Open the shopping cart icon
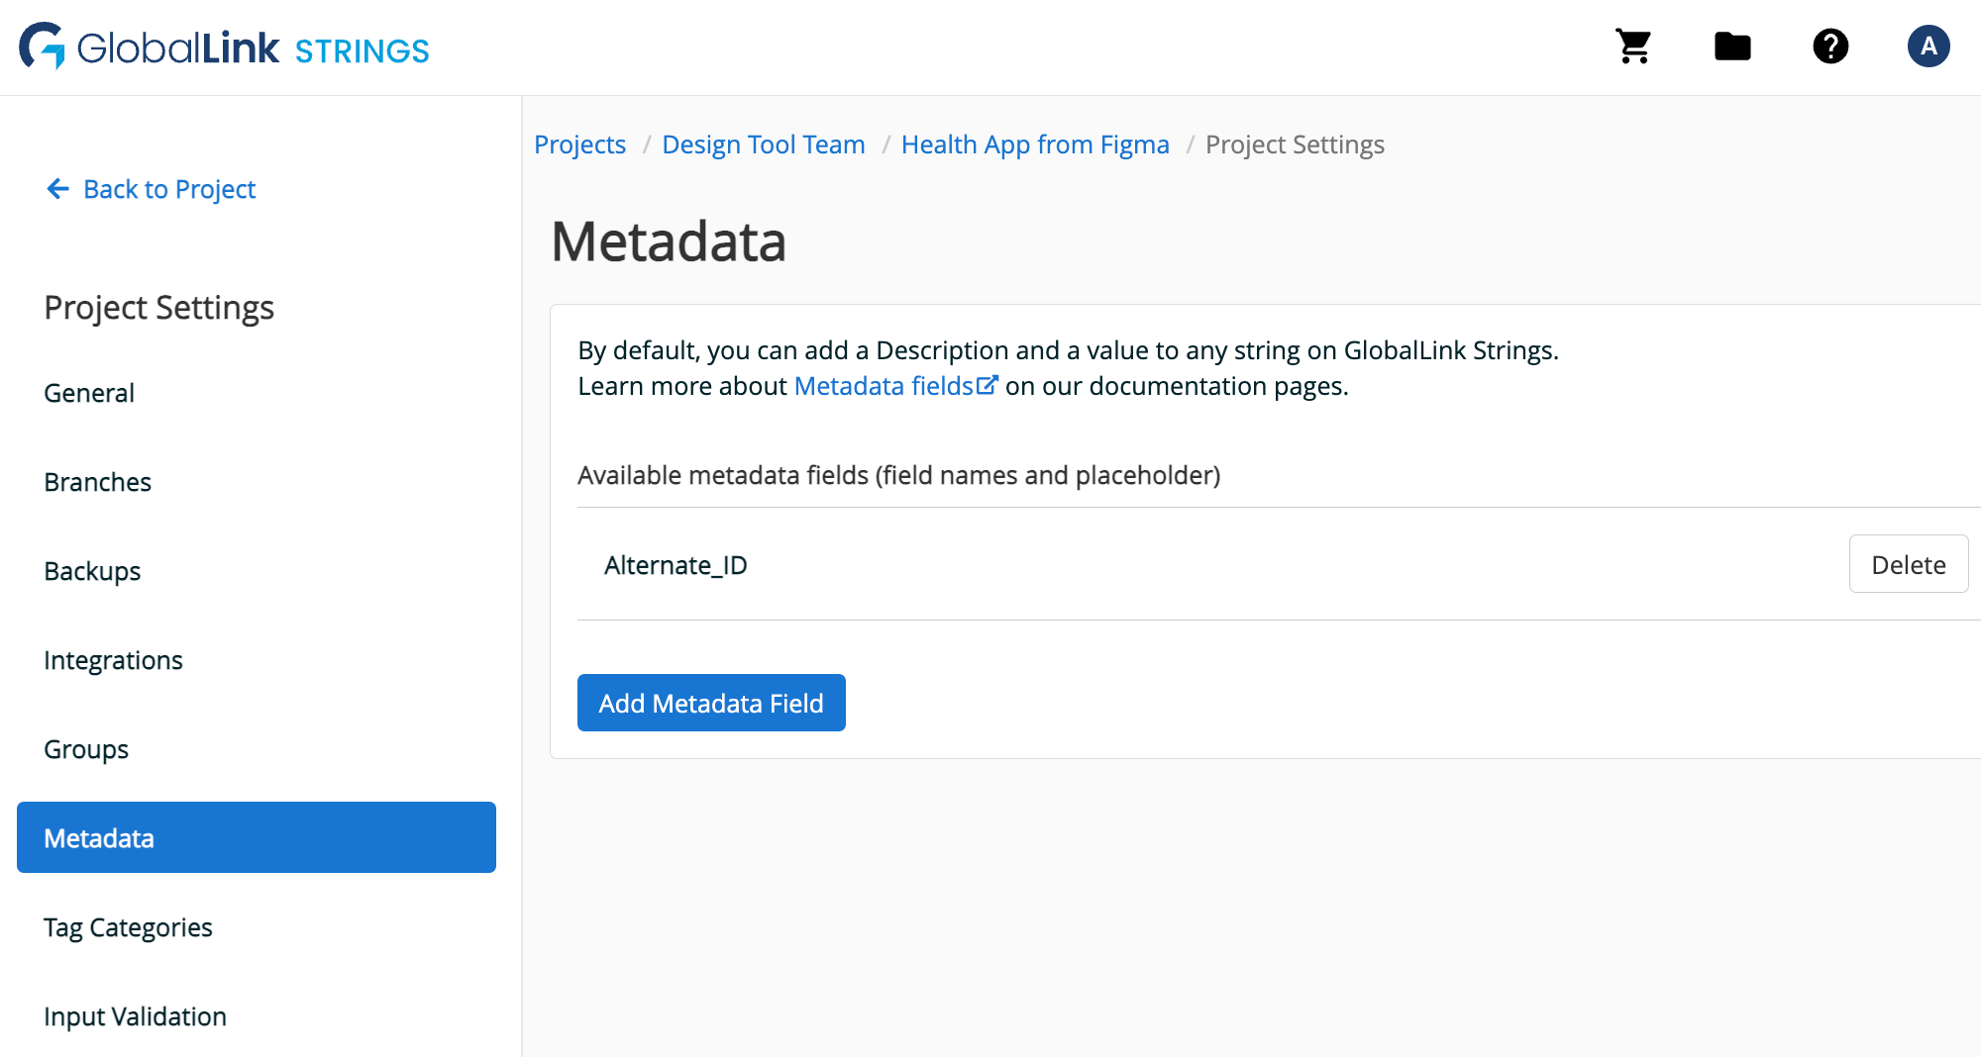This screenshot has width=1981, height=1057. pos(1633,47)
